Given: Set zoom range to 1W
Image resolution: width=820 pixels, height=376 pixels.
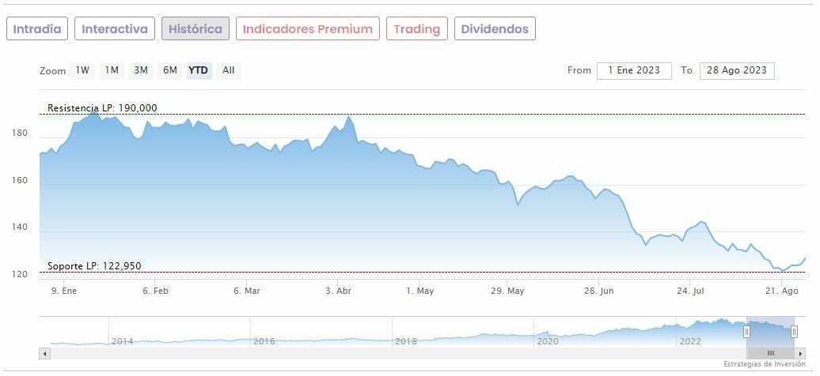Looking at the screenshot, I should click(82, 70).
